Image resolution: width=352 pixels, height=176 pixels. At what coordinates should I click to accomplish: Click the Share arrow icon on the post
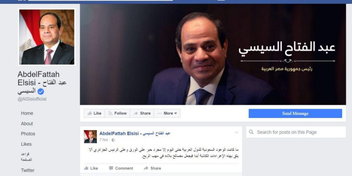[146, 168]
